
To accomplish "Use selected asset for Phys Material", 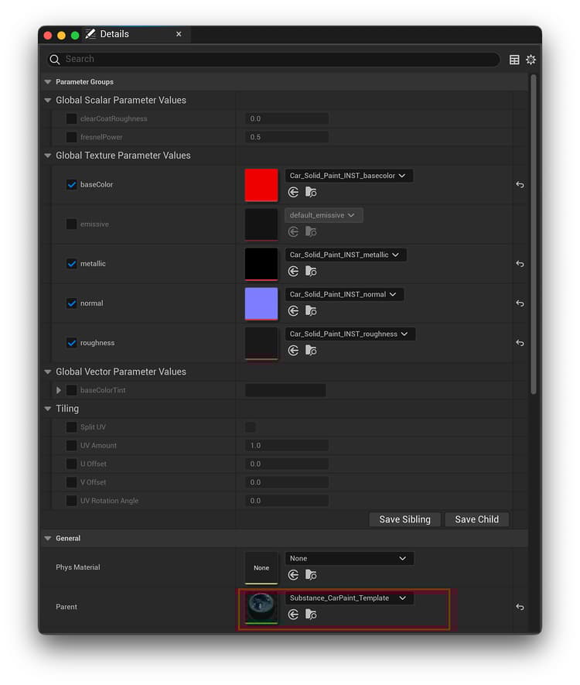I will 293,575.
